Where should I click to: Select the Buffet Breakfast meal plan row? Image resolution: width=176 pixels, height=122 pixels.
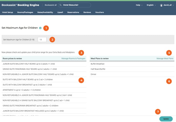[97, 64]
